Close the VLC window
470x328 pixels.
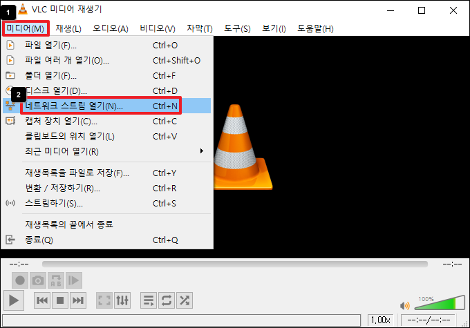[x=453, y=10]
